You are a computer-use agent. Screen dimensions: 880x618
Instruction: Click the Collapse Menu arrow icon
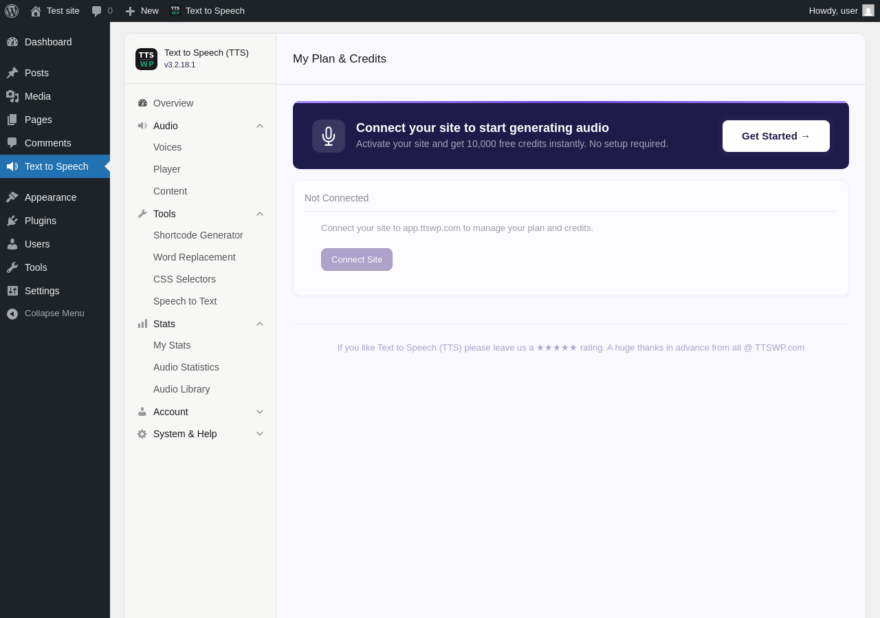pos(12,313)
